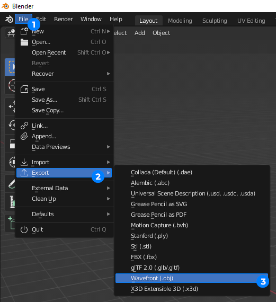Switch to the UV Editing workspace tab
Screen dimensions: 276x302
click(x=251, y=21)
